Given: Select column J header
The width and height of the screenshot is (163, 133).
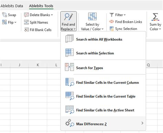Looking at the screenshot, I should point(19,65).
